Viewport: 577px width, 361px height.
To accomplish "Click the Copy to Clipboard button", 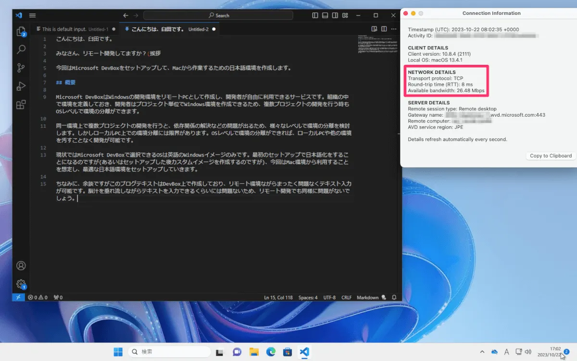I will pos(551,156).
